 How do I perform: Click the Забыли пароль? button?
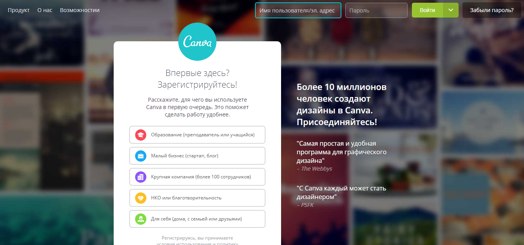[491, 10]
